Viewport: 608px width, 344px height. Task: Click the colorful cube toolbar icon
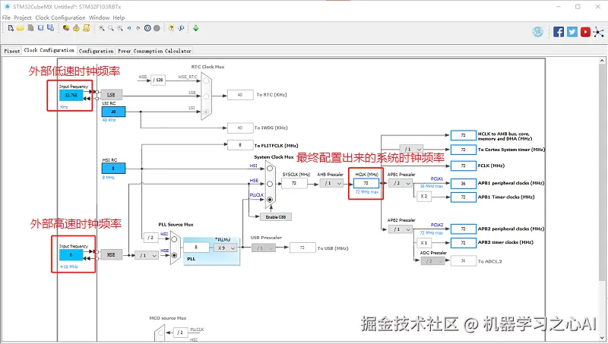tap(66, 28)
